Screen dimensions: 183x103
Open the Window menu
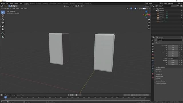[16, 3]
